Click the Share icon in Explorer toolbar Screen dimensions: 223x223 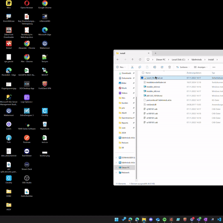pos(162,67)
